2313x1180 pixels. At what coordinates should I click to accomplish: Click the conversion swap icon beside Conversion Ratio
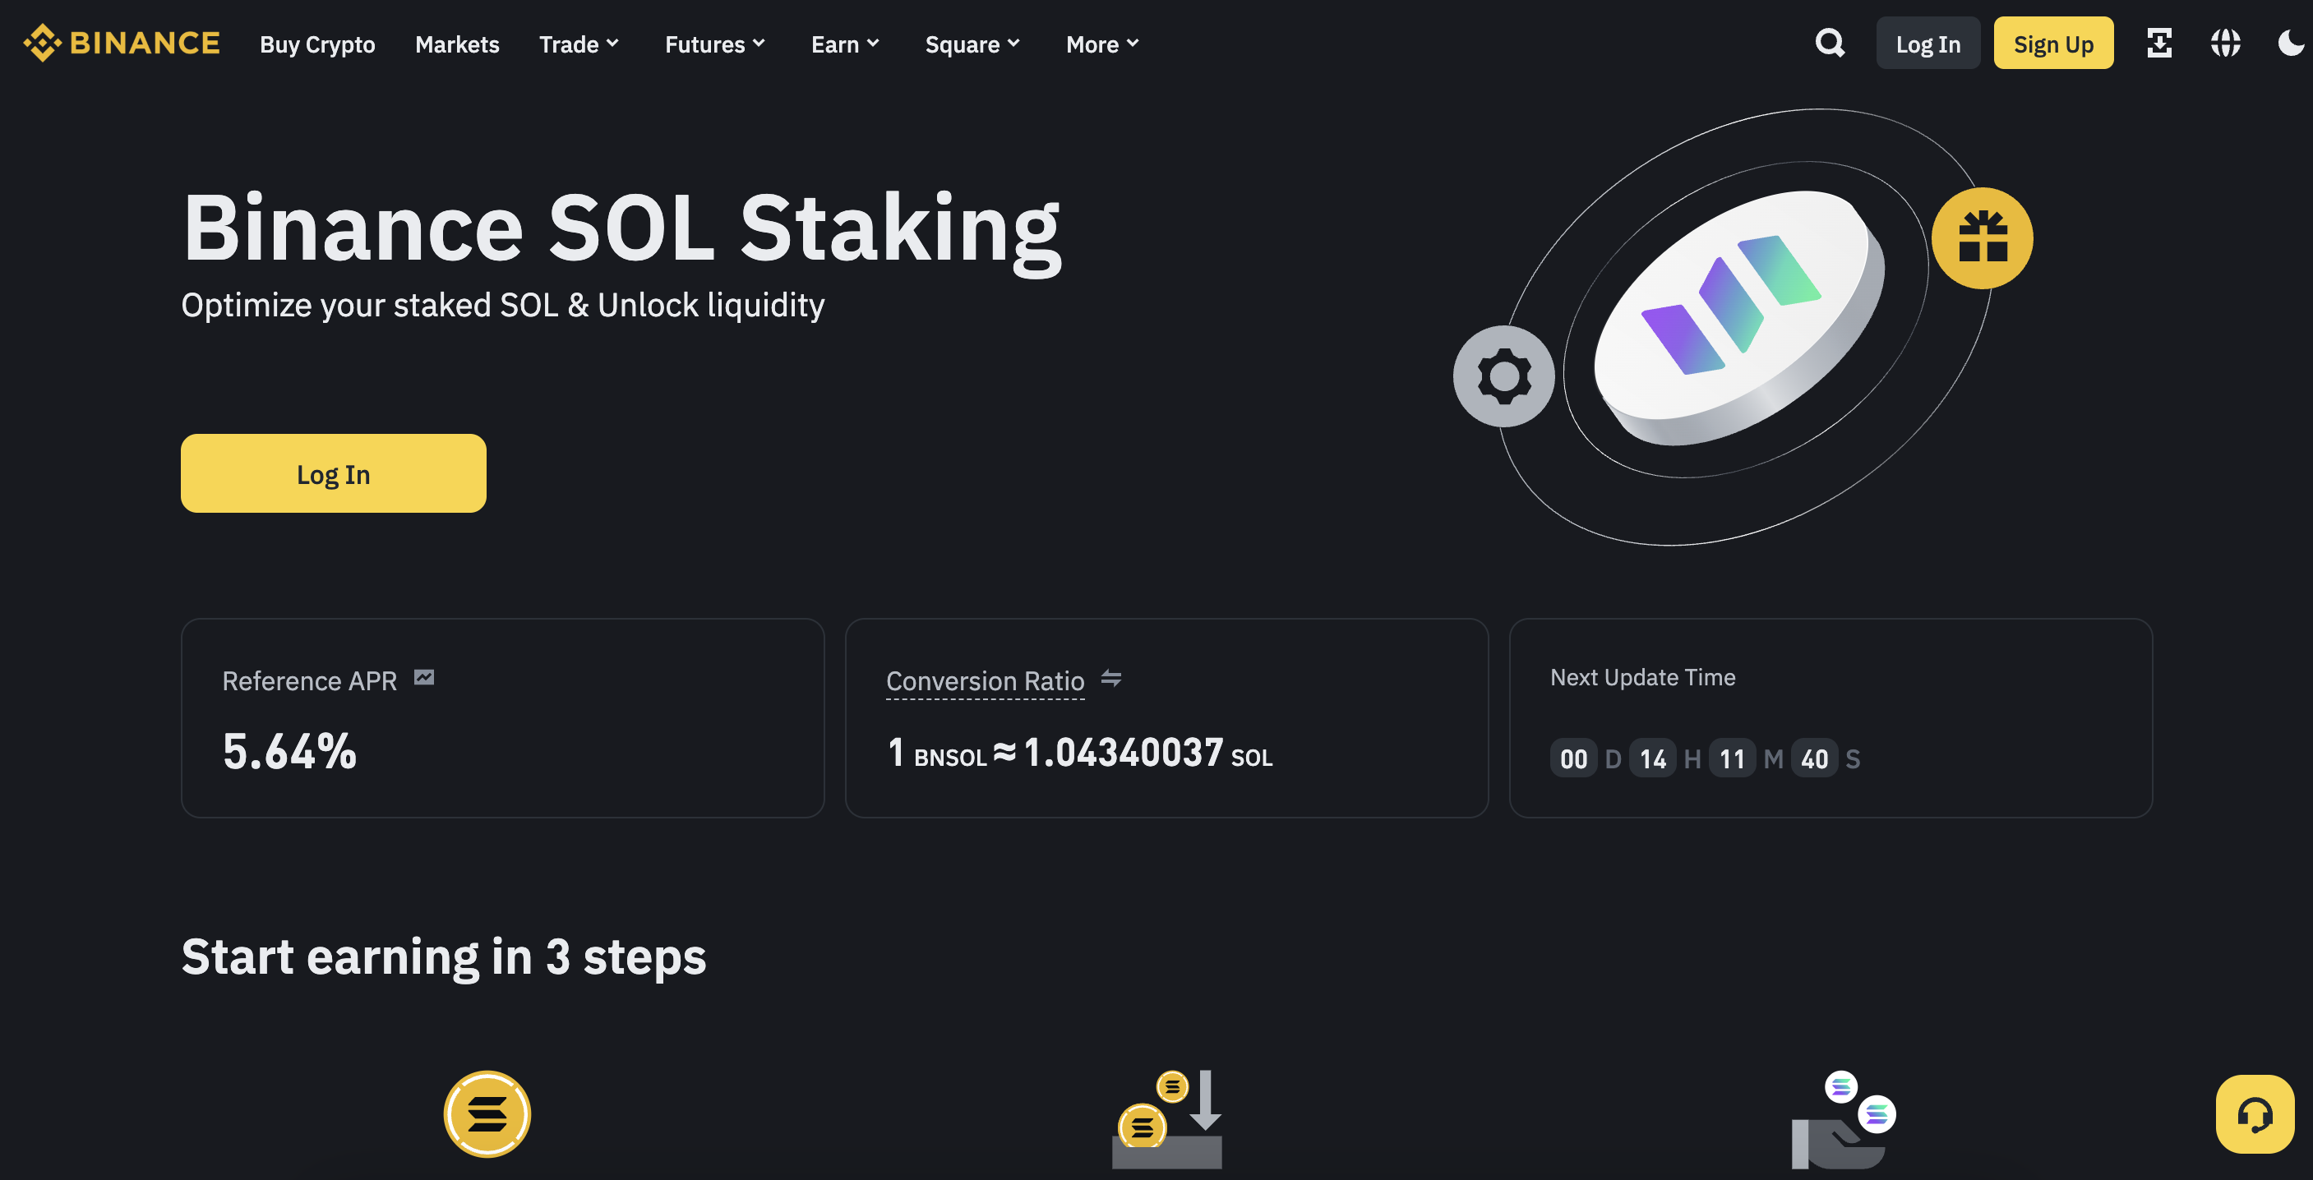1112,680
